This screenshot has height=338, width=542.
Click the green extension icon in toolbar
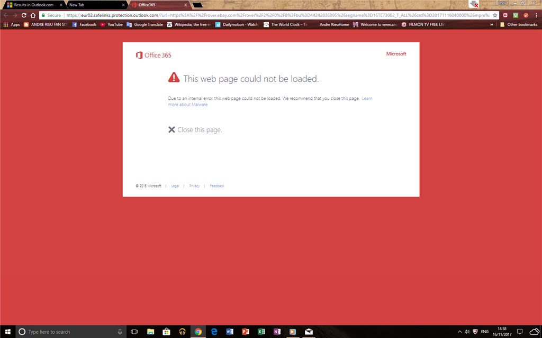tap(516, 15)
